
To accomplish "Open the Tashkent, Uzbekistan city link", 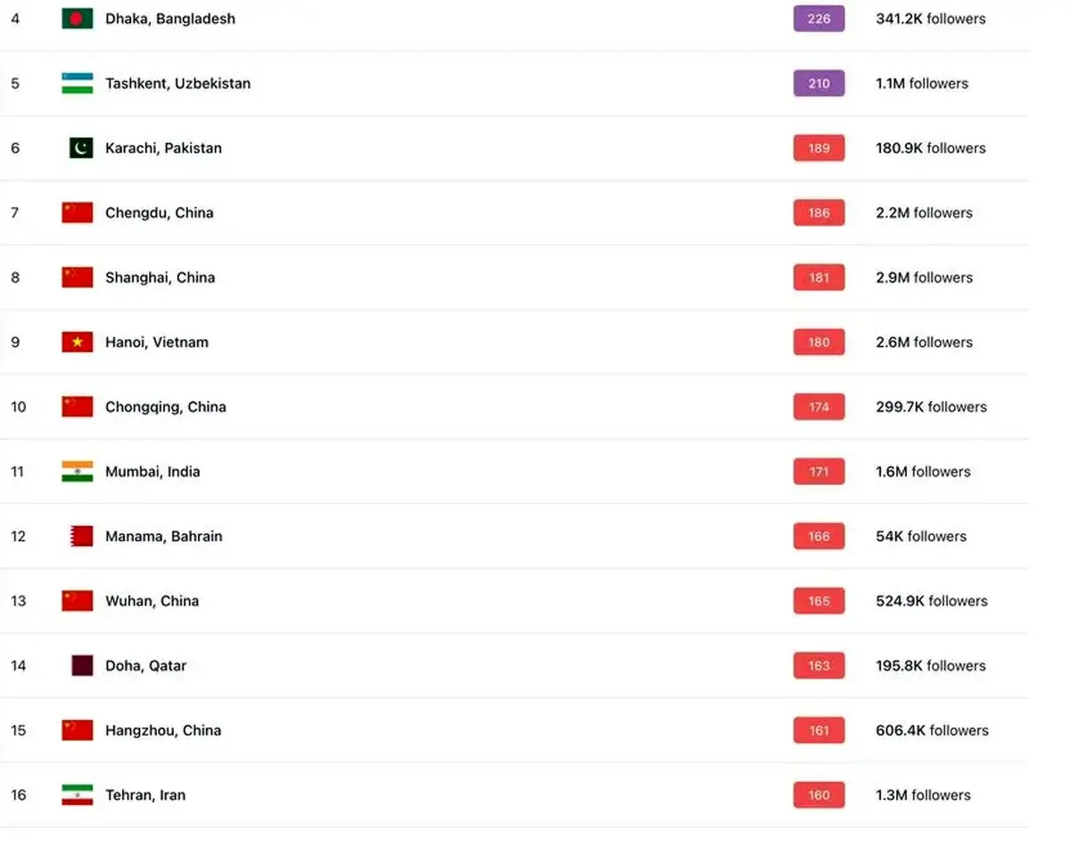I will click(x=177, y=84).
